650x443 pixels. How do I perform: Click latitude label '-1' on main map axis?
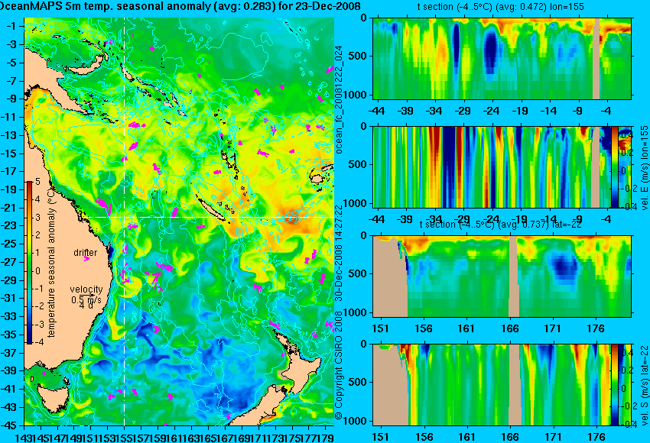pyautogui.click(x=11, y=26)
